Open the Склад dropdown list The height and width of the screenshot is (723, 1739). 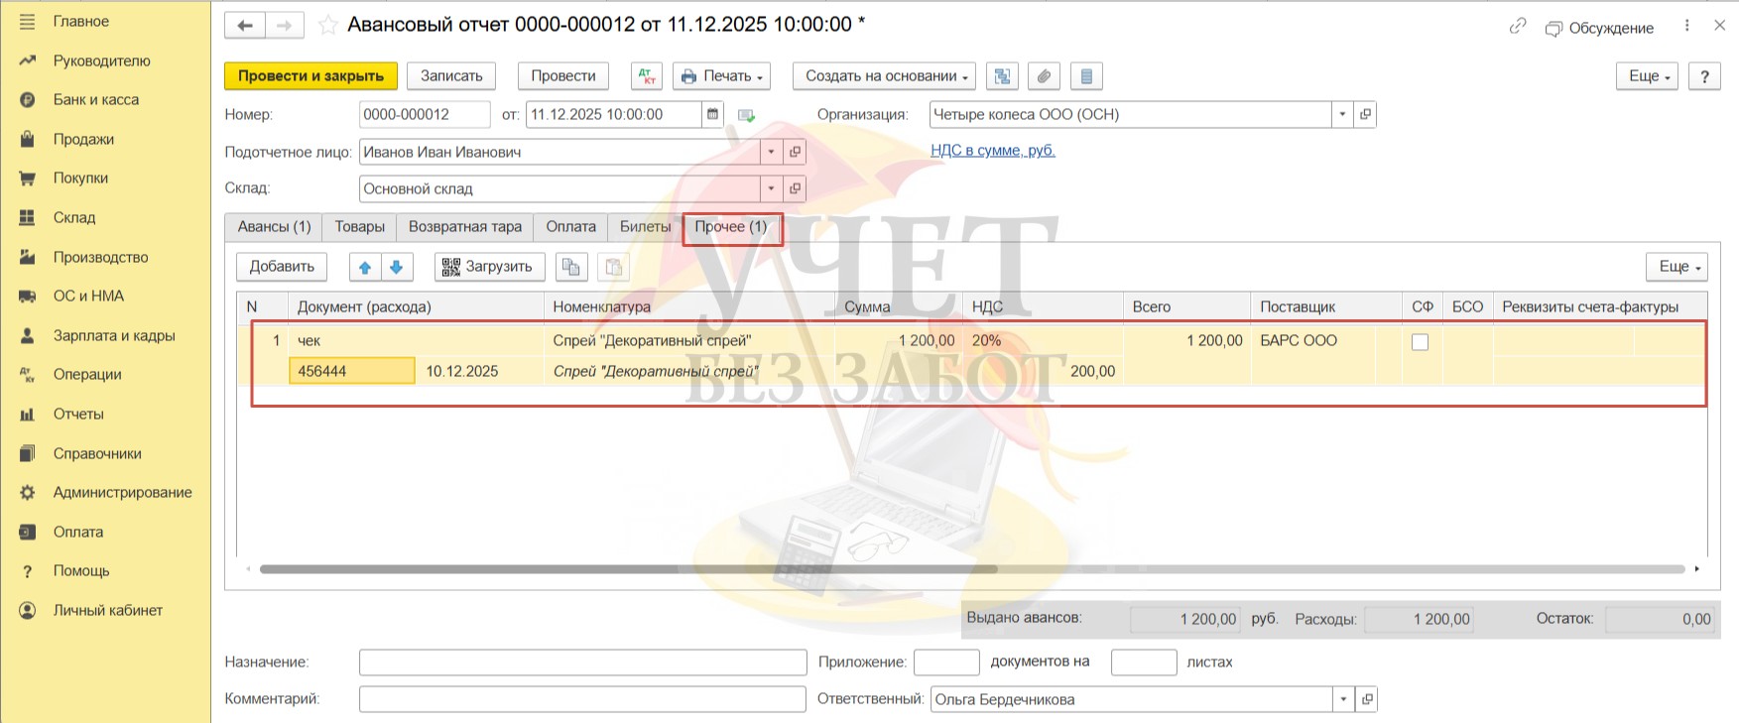coord(771,189)
